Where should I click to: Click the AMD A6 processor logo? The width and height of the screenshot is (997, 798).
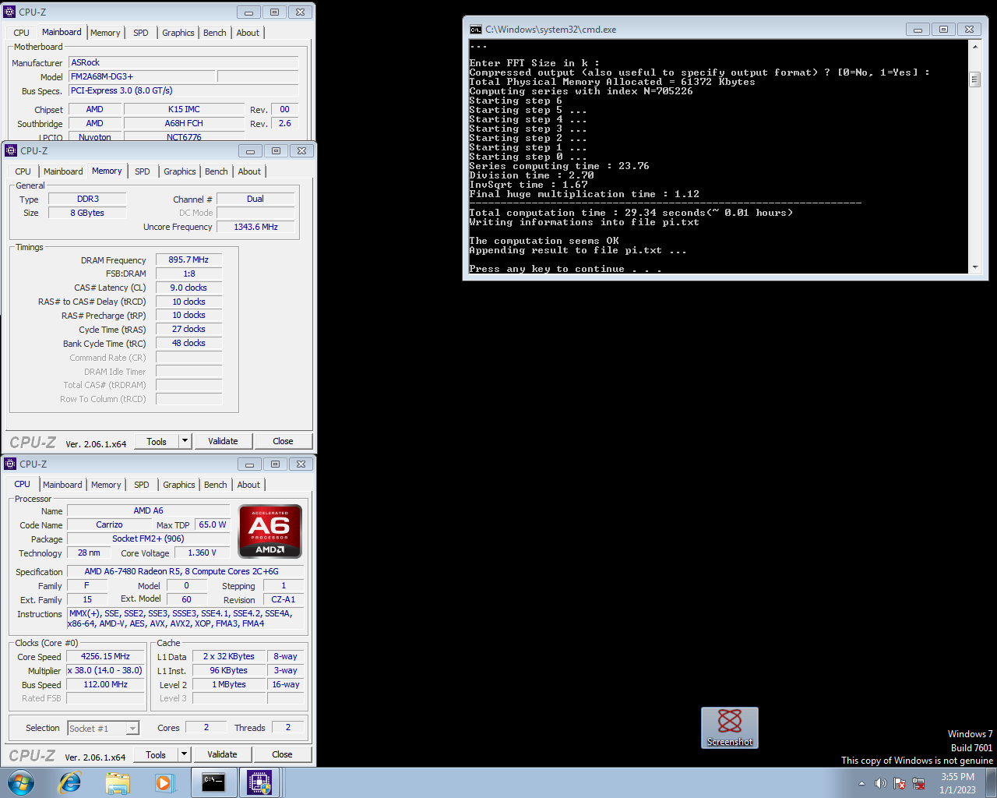270,531
